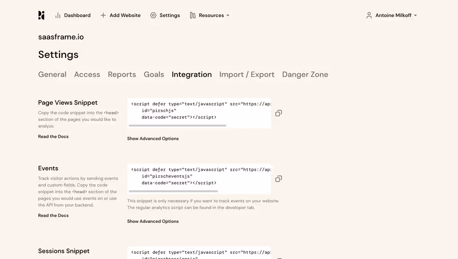The image size is (458, 259).
Task: Click inside the Page Views snippet code box
Action: pos(199,113)
